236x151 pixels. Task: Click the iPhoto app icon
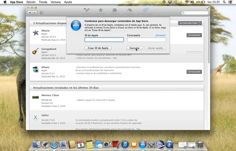35,69
